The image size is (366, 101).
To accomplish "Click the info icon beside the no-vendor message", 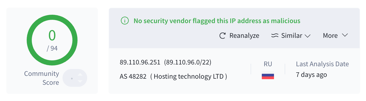I will [125, 21].
